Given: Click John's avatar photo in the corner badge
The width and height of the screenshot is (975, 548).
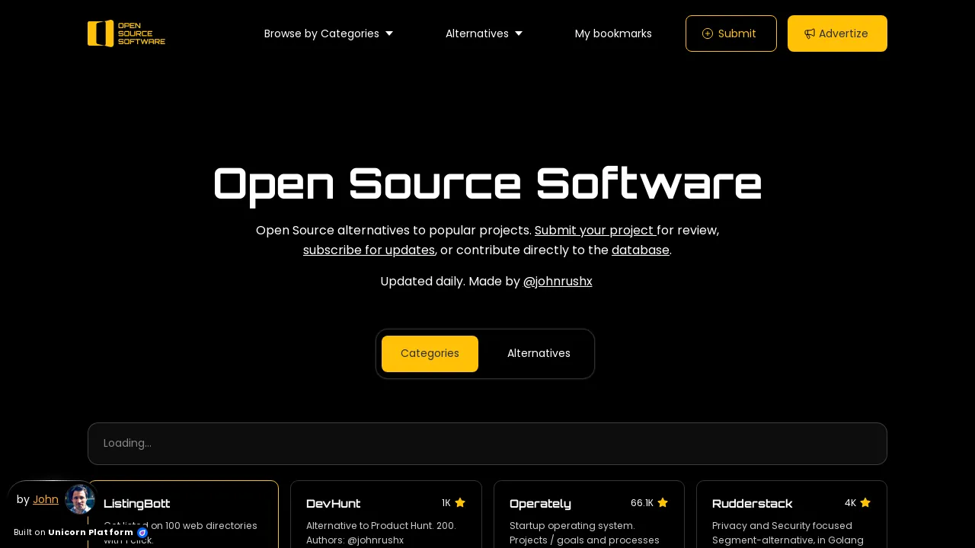Looking at the screenshot, I should [79, 499].
